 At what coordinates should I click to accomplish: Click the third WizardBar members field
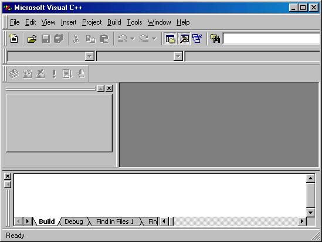coord(253,56)
